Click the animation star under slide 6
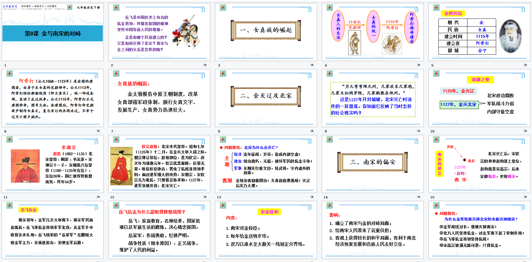This screenshot has width=532, height=262. (x=98, y=131)
